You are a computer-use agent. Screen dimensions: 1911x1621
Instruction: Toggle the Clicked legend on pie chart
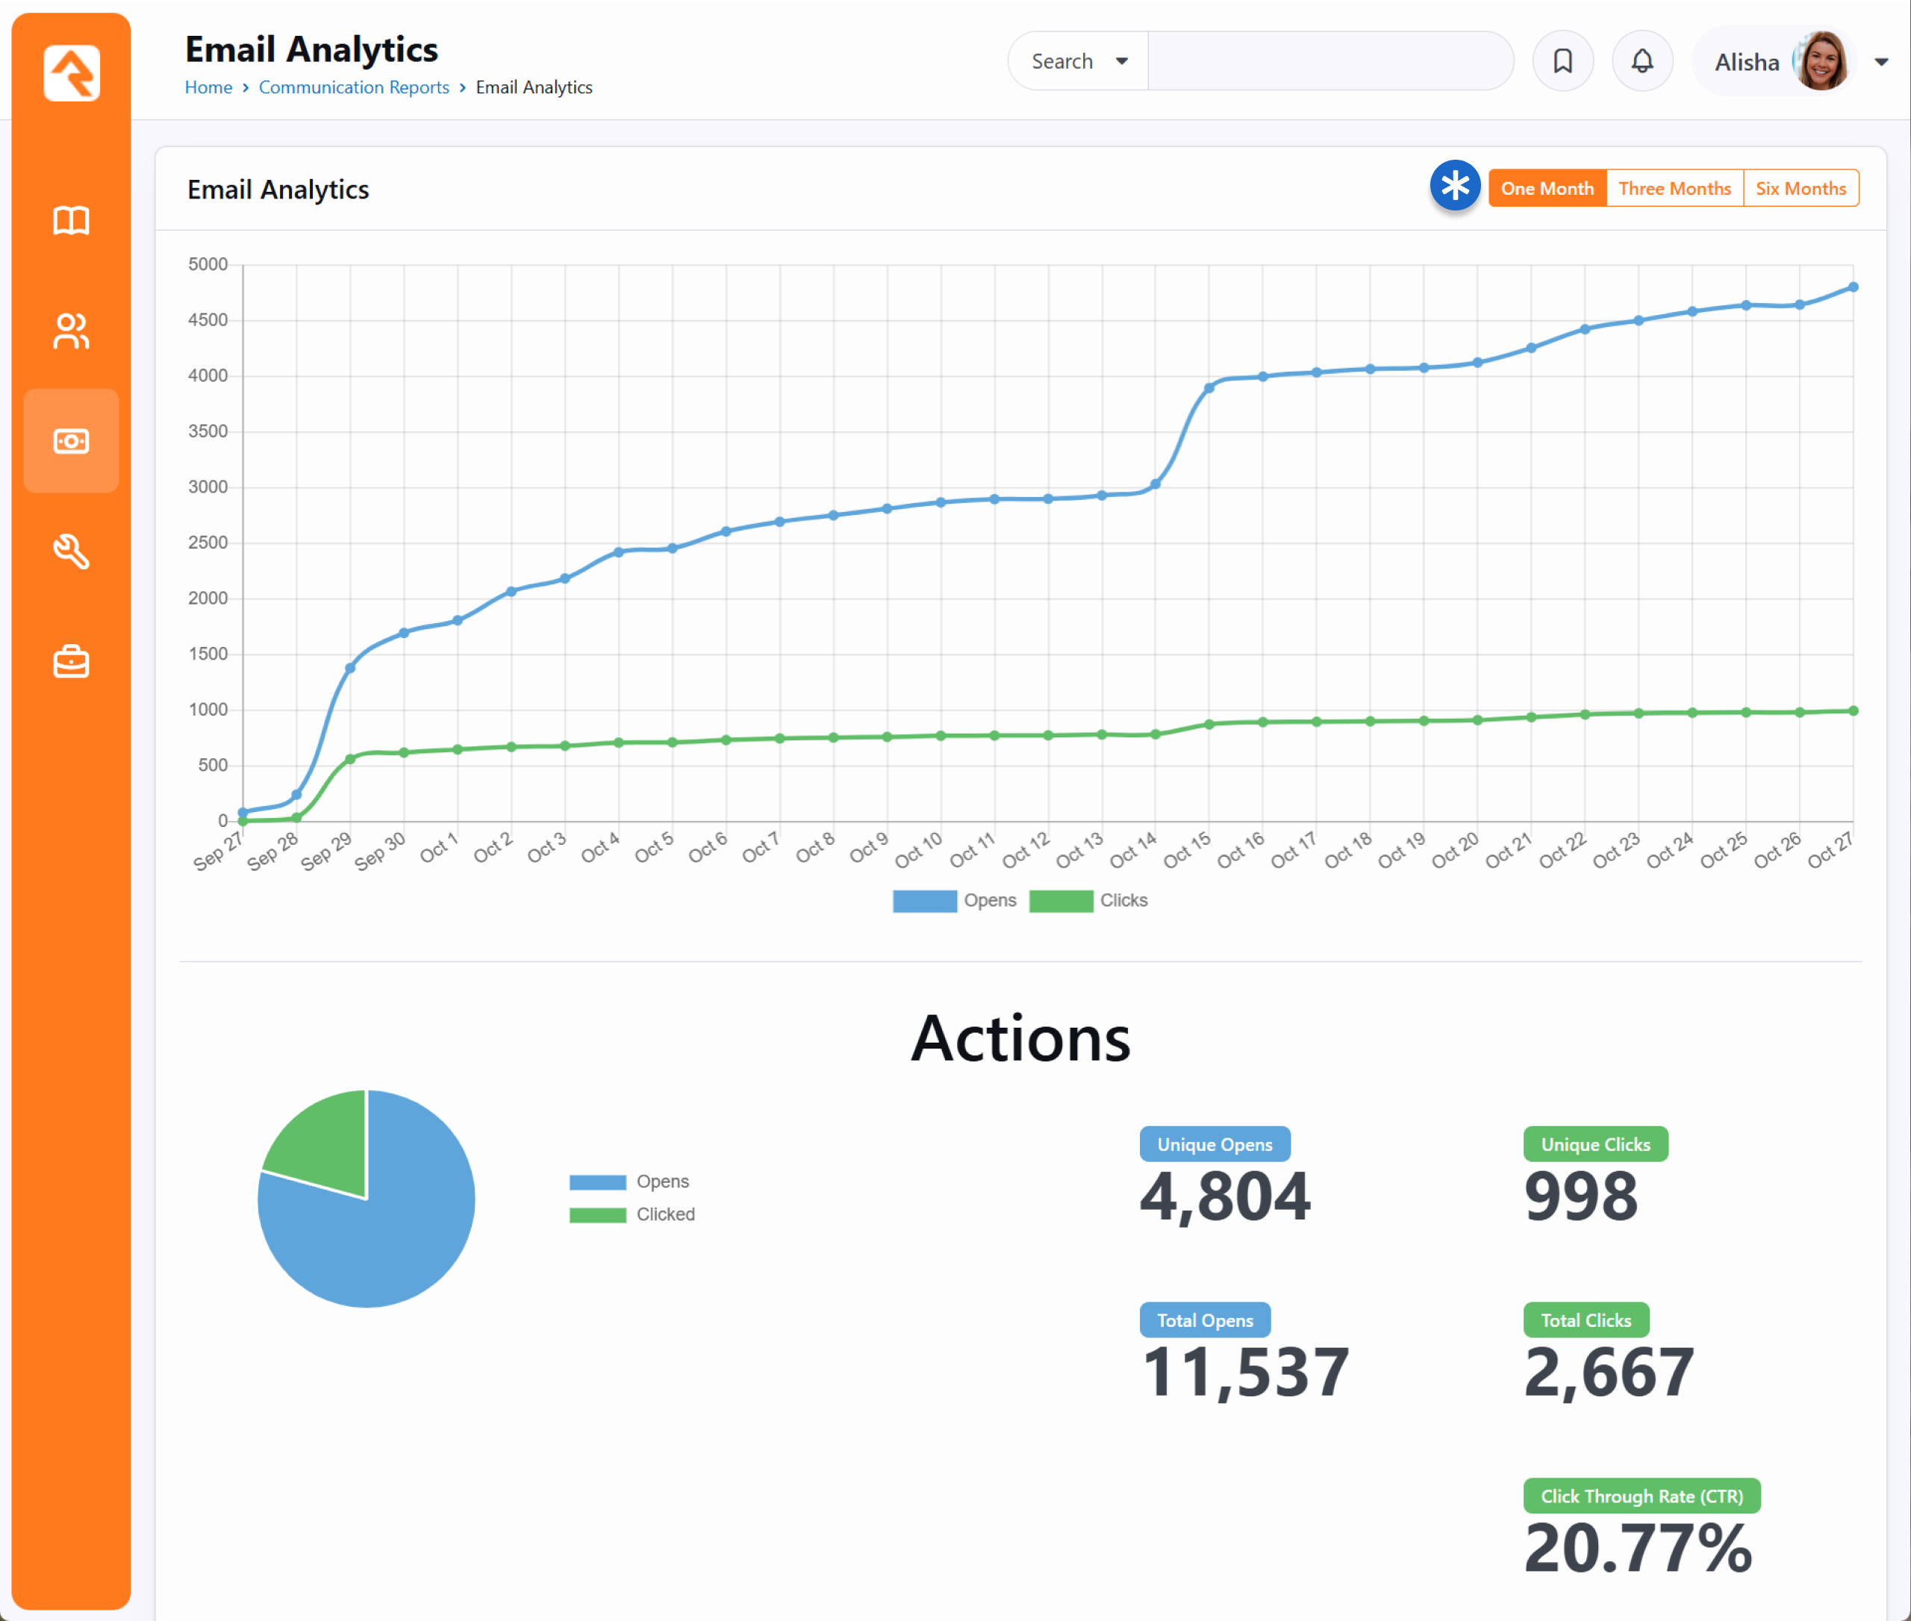(x=632, y=1215)
